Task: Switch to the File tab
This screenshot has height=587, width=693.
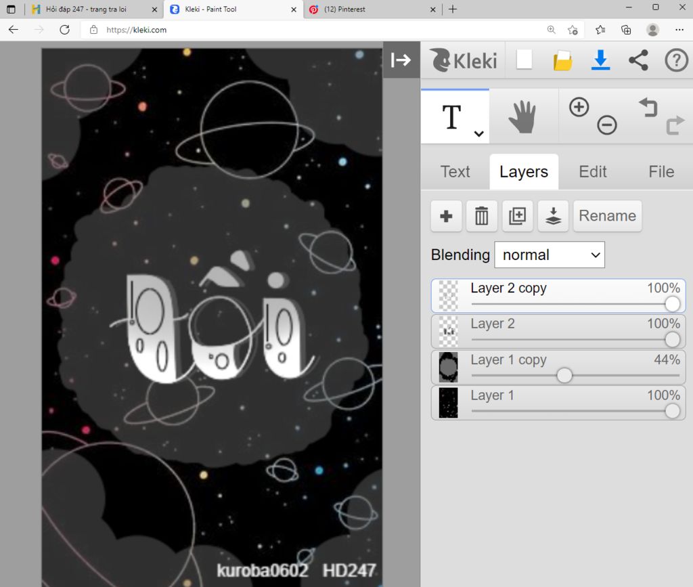Action: [x=661, y=171]
